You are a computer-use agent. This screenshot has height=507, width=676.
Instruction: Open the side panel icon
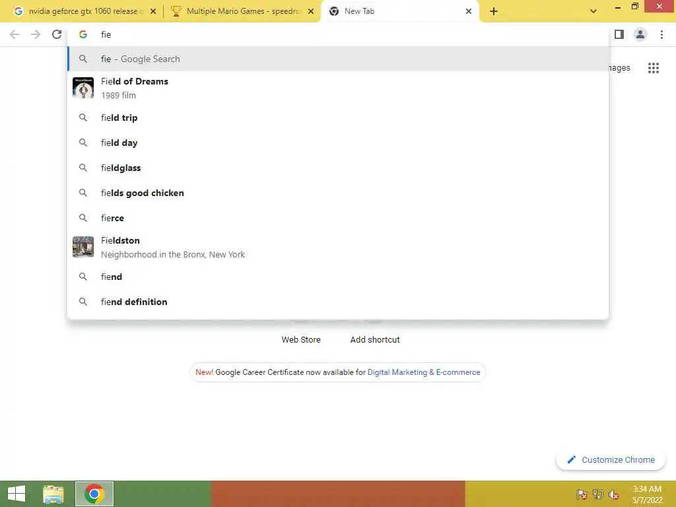(x=619, y=34)
